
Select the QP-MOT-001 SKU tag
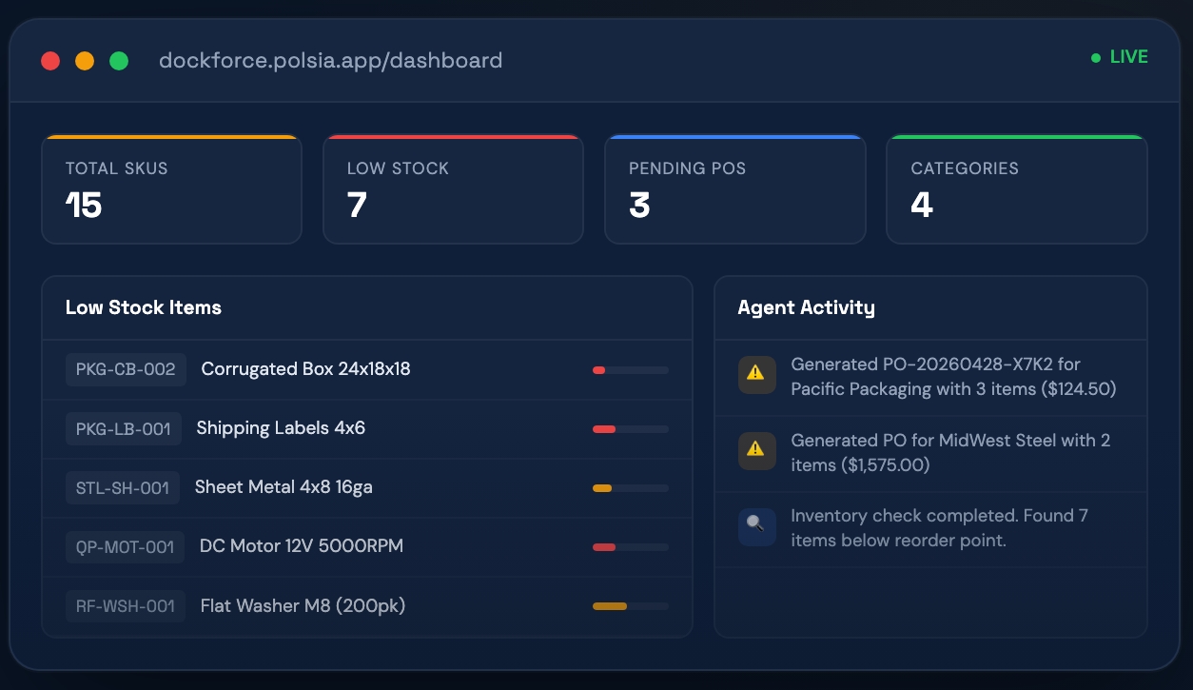point(125,546)
